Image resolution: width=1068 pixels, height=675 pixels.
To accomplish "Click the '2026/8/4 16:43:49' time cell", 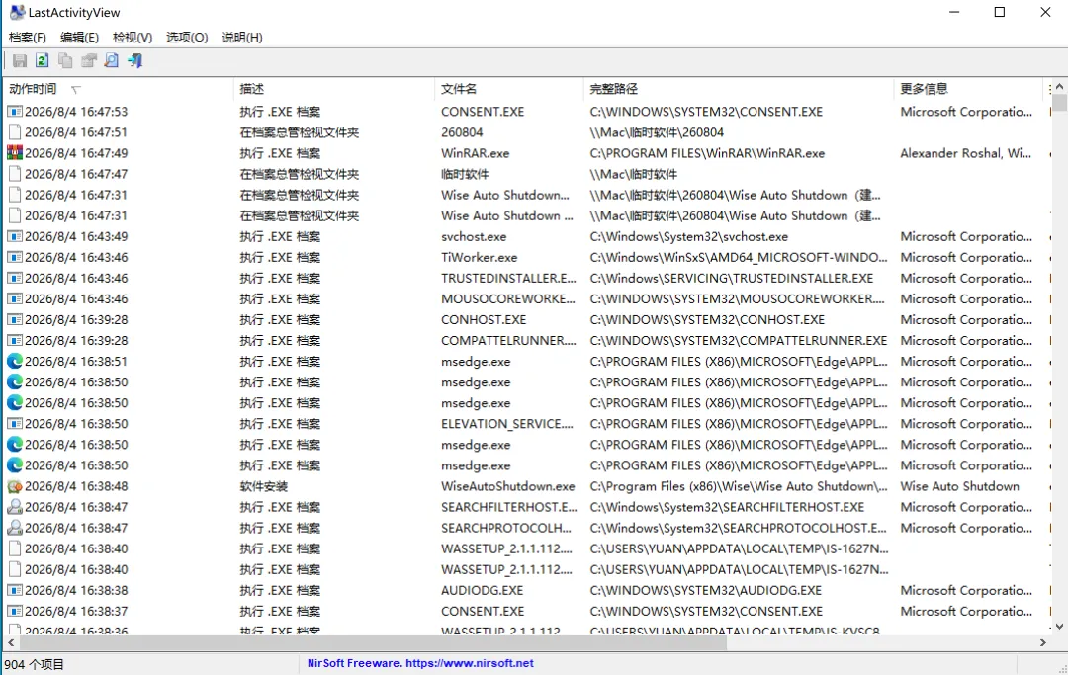I will point(76,237).
